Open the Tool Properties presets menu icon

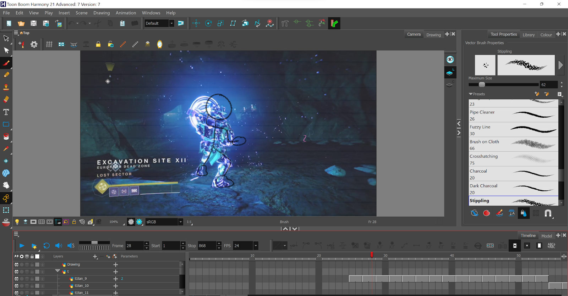click(559, 94)
